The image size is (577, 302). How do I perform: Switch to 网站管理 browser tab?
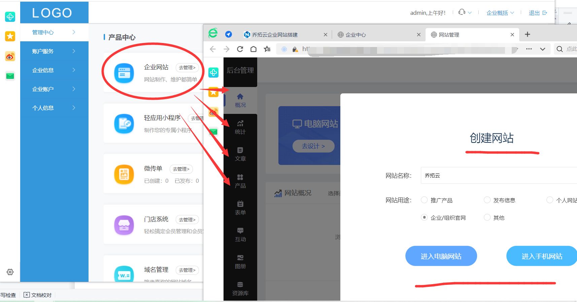(472, 34)
